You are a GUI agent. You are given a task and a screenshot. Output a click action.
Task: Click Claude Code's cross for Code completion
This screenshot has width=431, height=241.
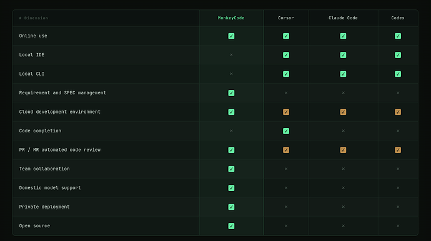(x=343, y=131)
